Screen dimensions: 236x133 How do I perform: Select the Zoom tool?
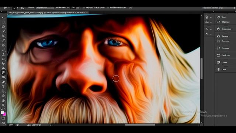tap(3, 105)
